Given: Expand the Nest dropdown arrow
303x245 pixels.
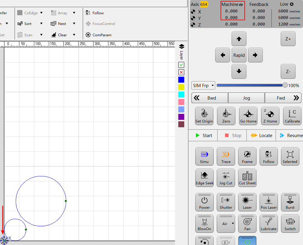Looking at the screenshot, I should click(74, 23).
